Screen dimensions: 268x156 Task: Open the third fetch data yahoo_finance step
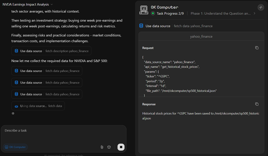[47, 94]
